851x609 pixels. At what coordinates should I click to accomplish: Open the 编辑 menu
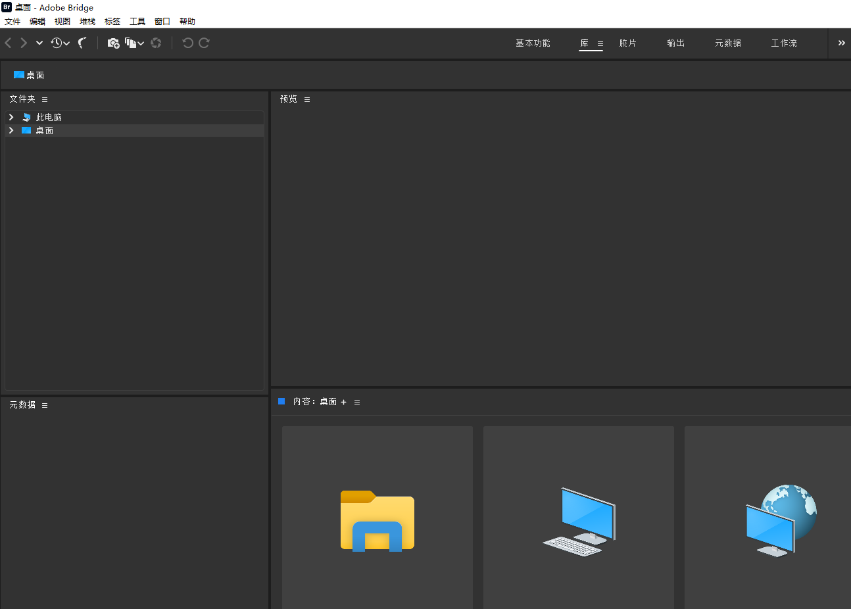(37, 22)
